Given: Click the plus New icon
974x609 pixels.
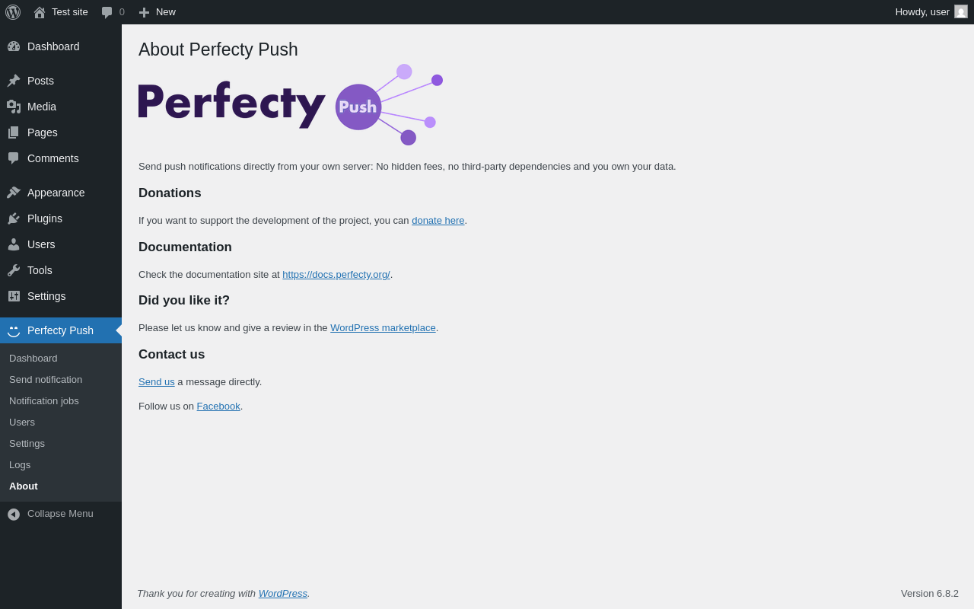Looking at the screenshot, I should point(144,12).
